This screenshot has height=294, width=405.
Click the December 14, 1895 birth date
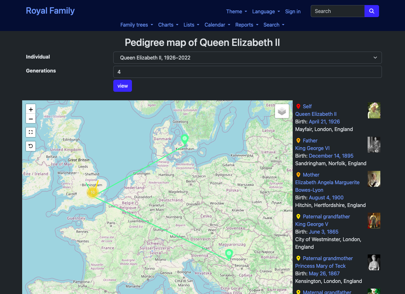(x=331, y=156)
